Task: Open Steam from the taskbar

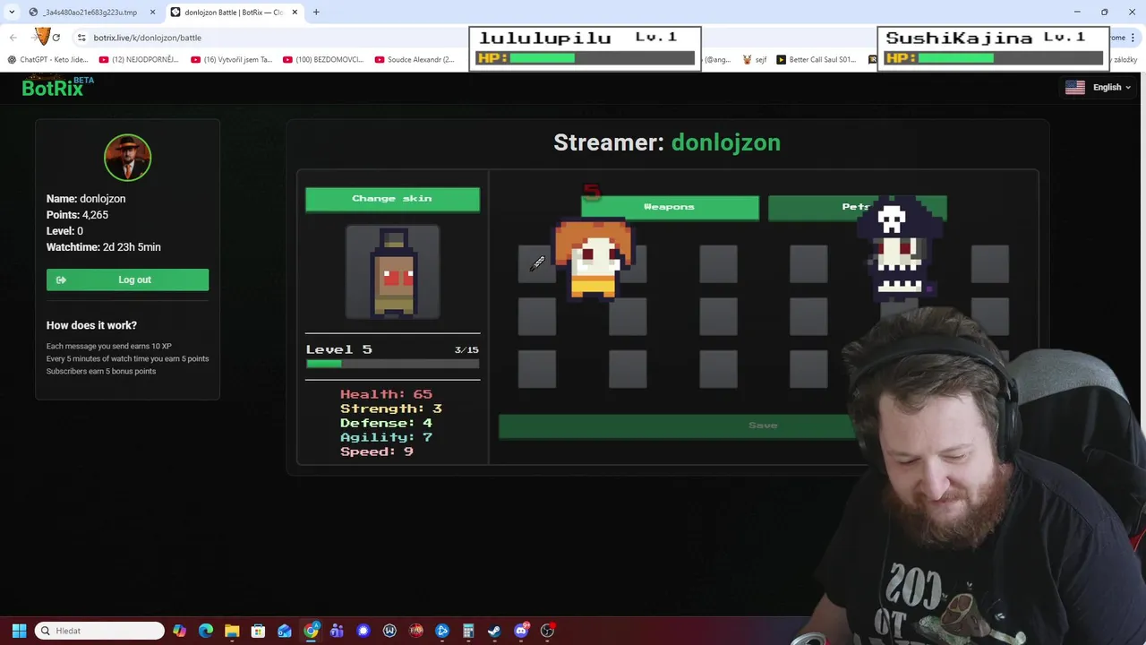Action: click(x=494, y=631)
